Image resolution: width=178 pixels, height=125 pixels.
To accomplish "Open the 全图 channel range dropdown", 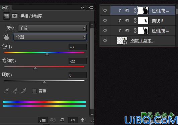I will (50, 37).
